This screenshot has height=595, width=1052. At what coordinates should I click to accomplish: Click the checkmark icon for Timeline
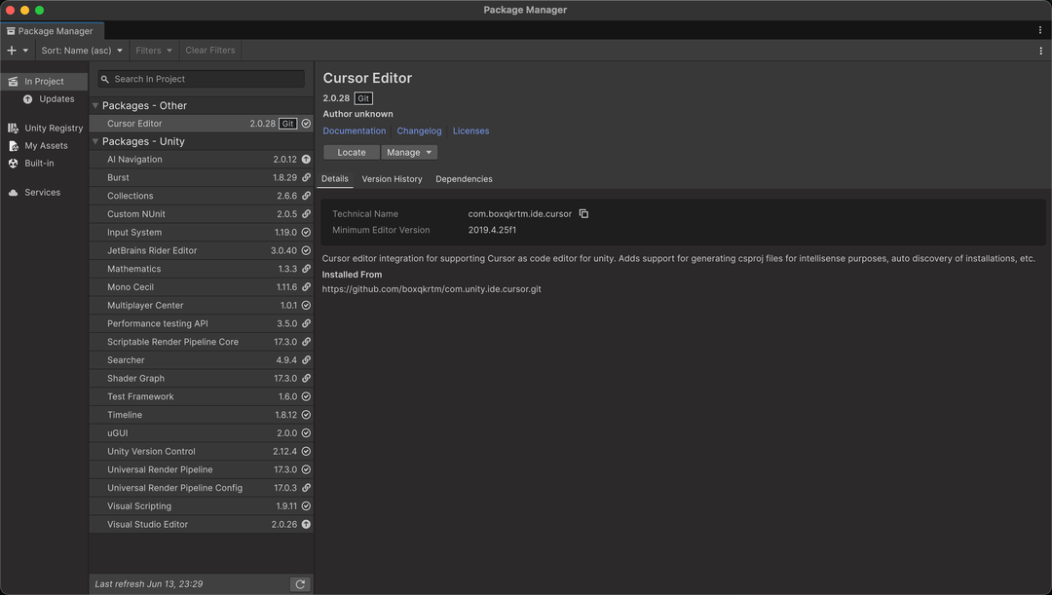(306, 415)
